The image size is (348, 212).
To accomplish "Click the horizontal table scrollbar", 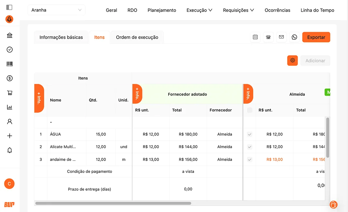I will [113, 203].
